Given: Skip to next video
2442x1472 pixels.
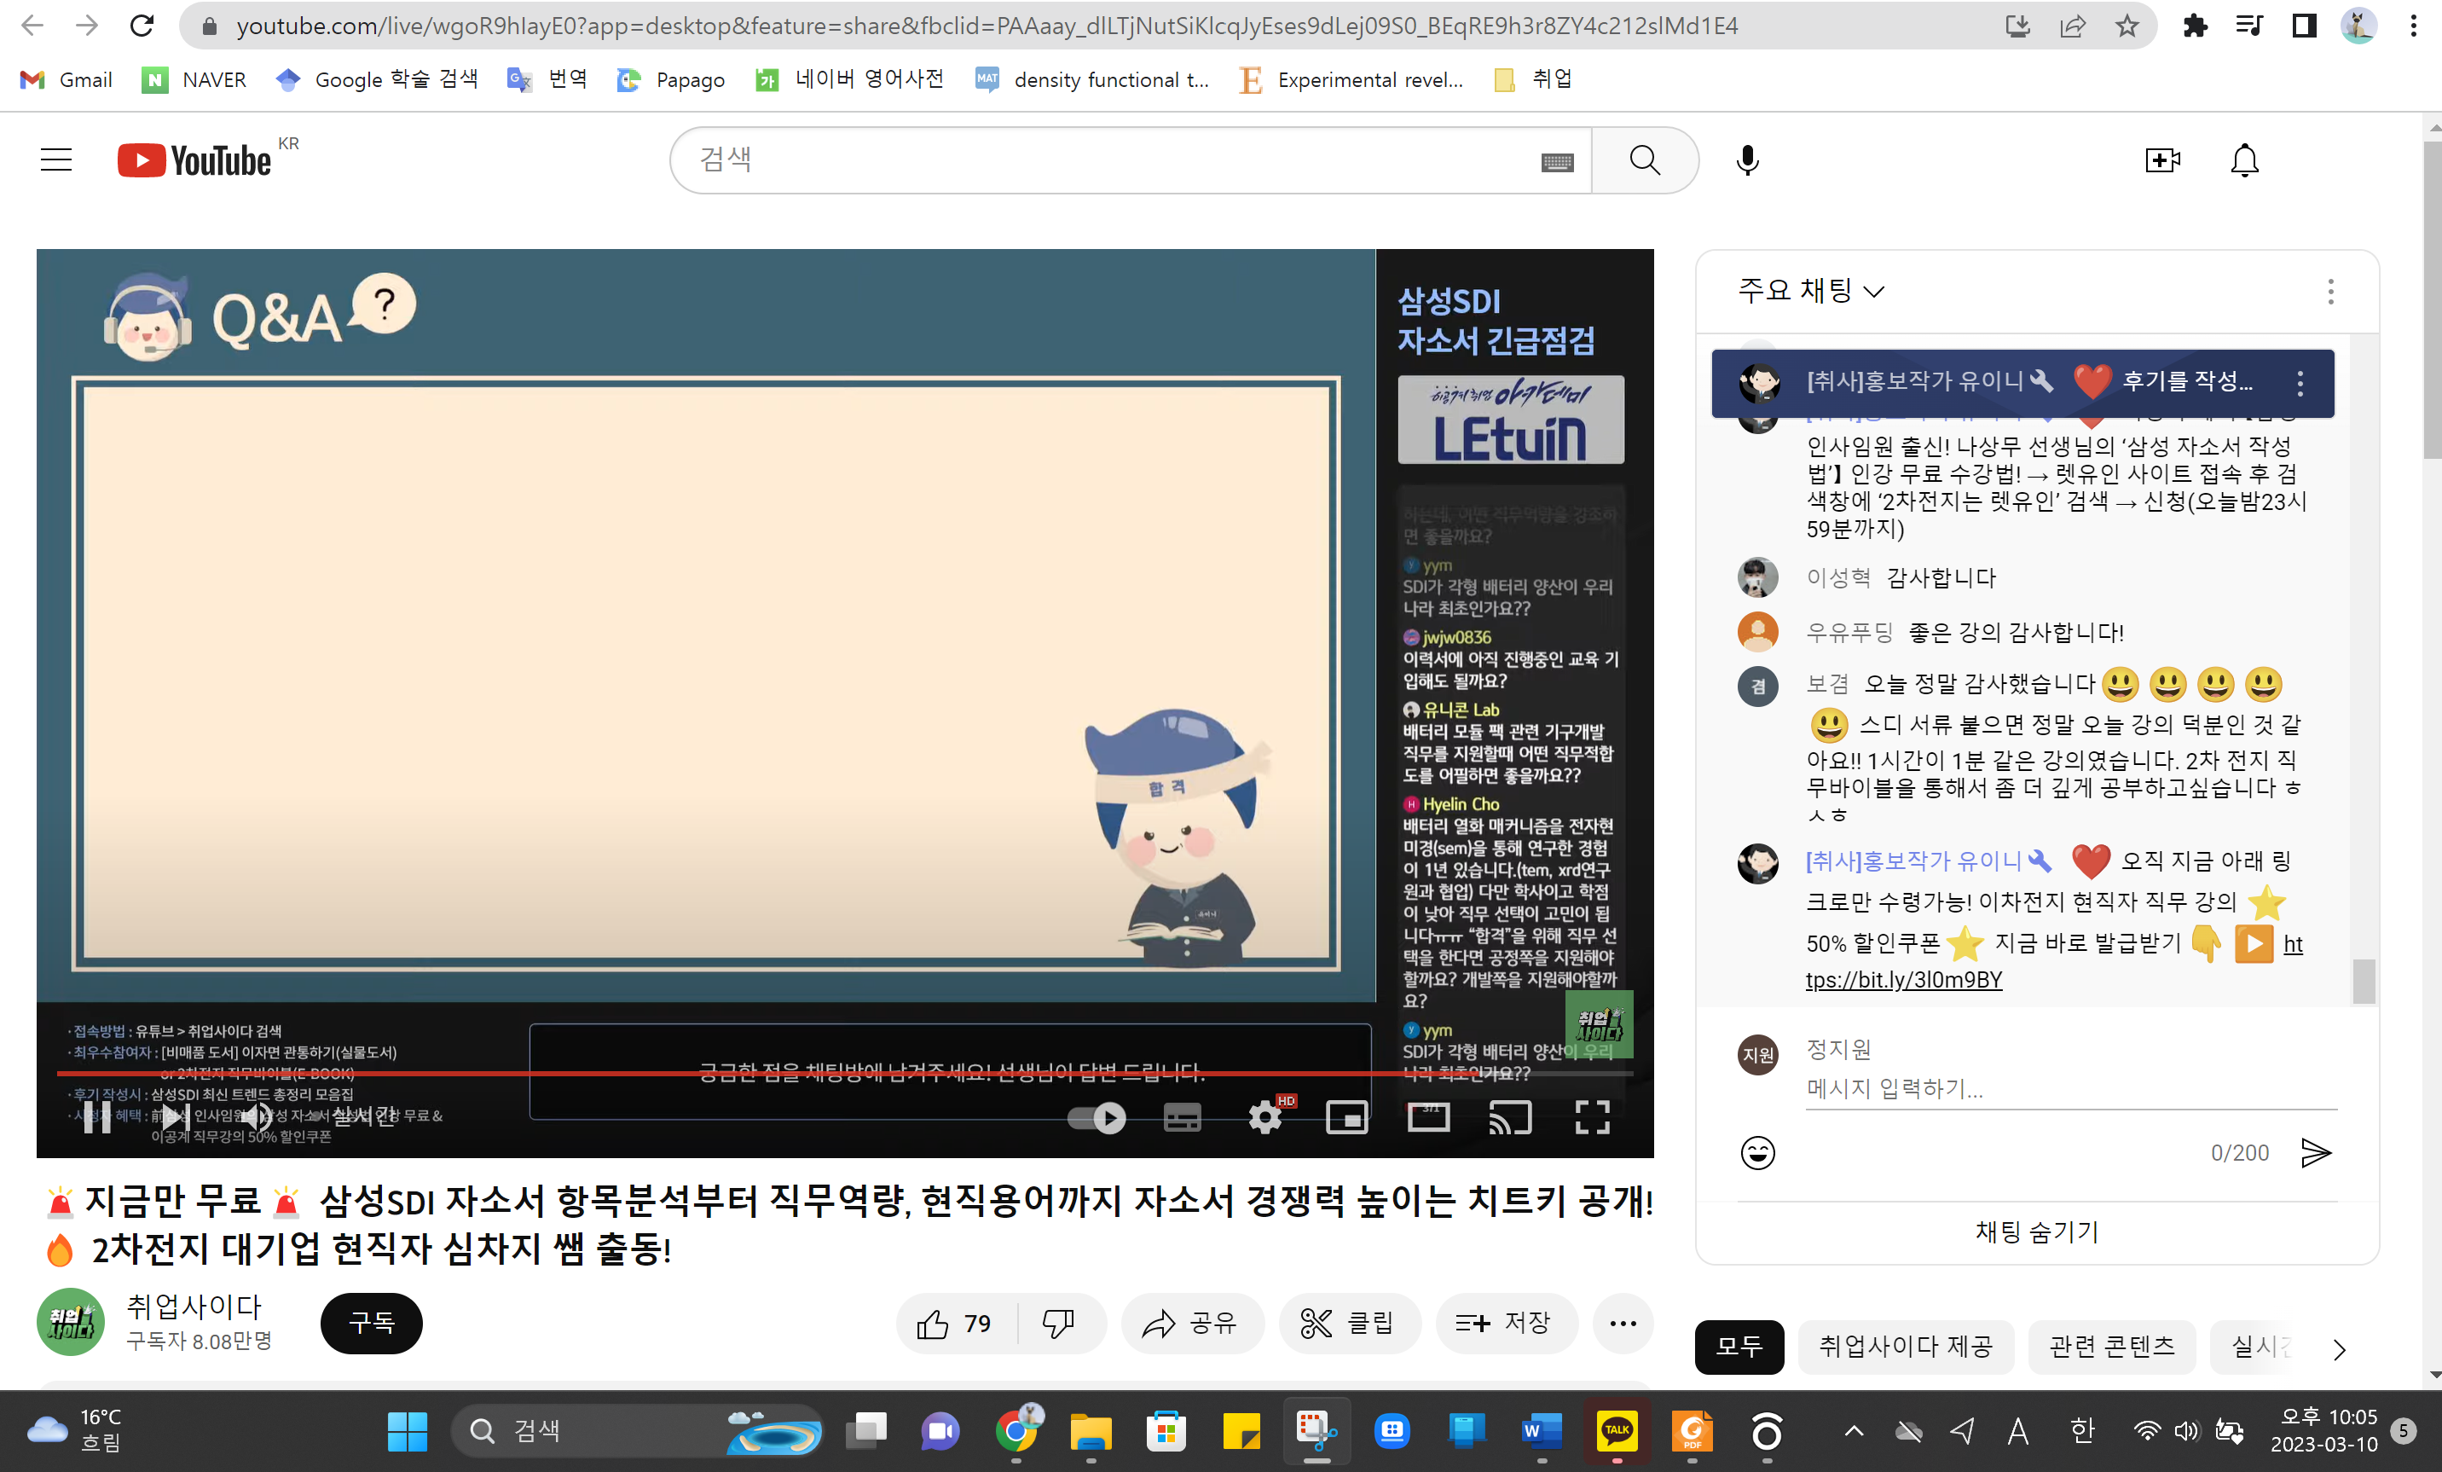Looking at the screenshot, I should tap(176, 1117).
